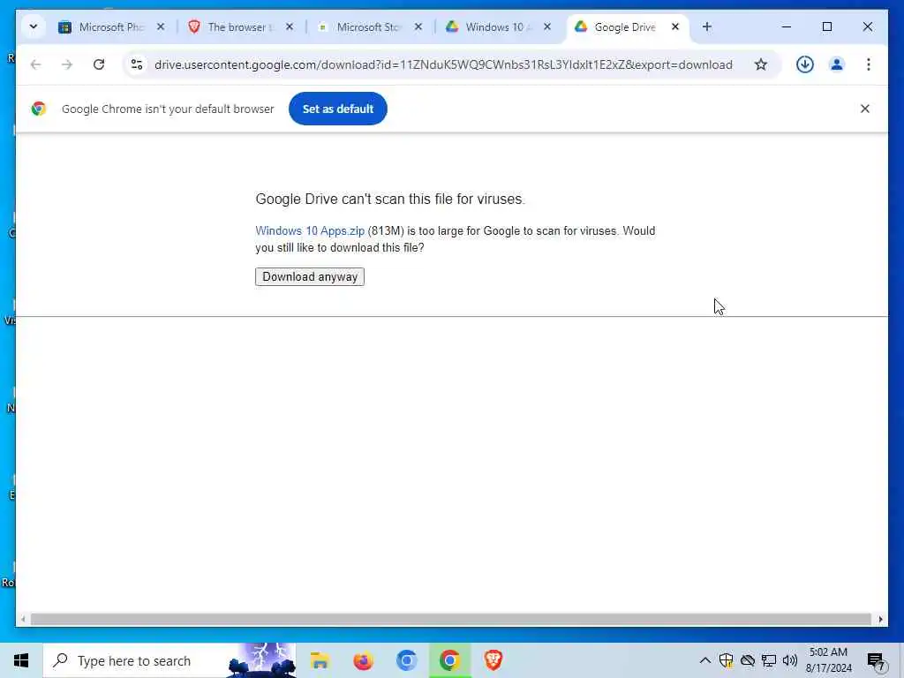Close the Windows 10 Apps tab

click(547, 27)
